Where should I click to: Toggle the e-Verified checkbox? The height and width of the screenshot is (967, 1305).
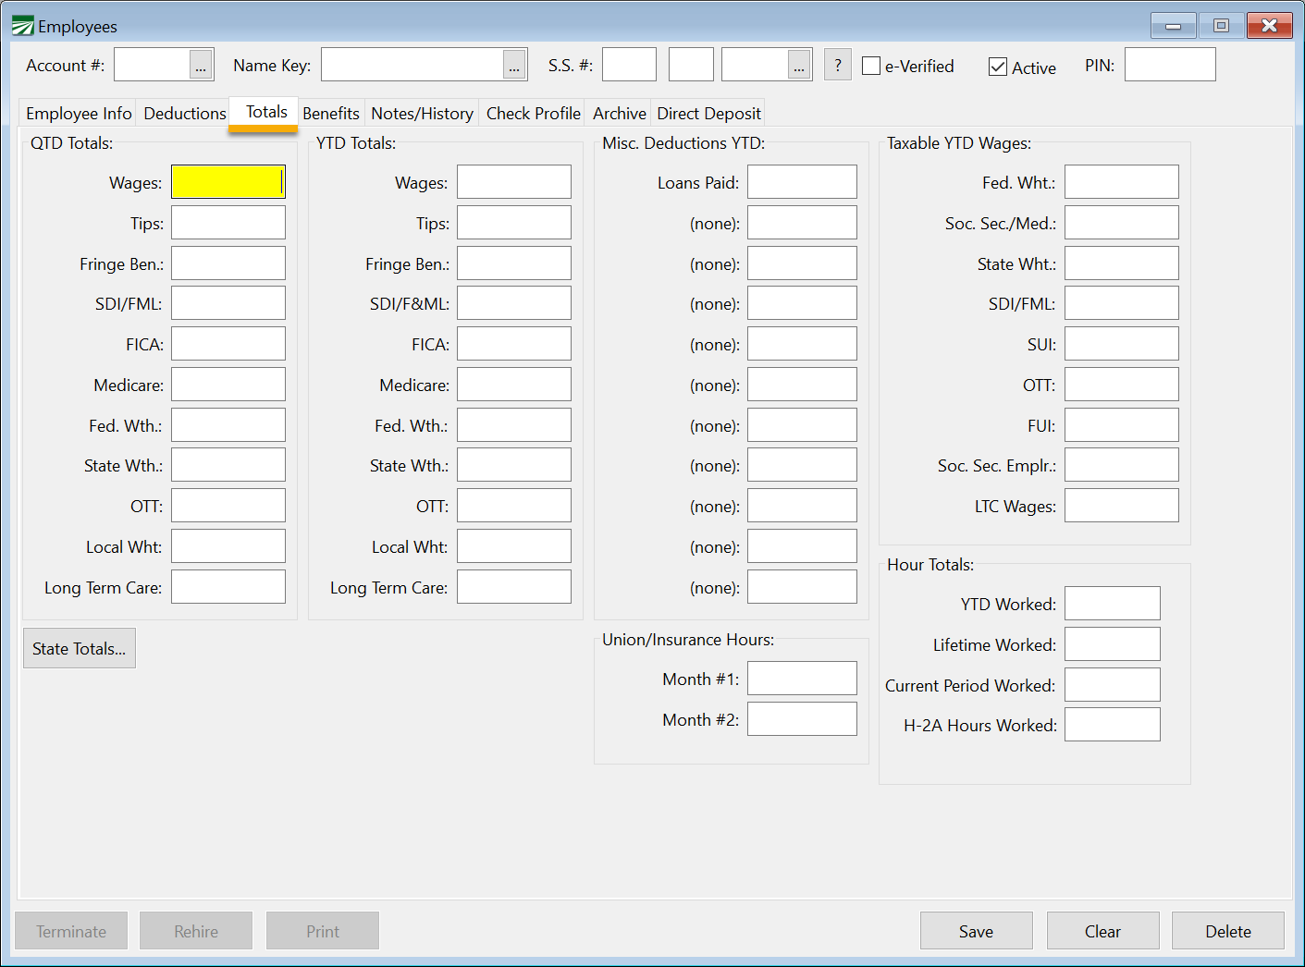871,66
